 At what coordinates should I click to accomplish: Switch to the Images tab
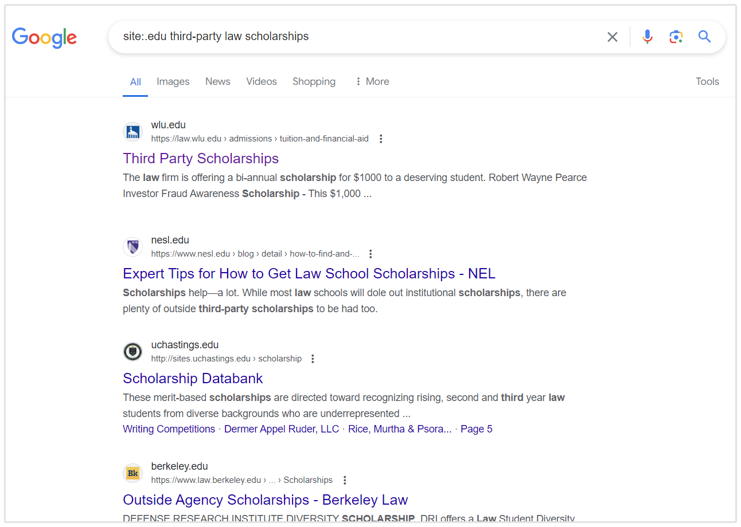173,81
